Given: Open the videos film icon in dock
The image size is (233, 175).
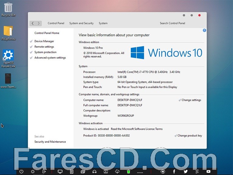Looking at the screenshot, I should pos(106,172).
